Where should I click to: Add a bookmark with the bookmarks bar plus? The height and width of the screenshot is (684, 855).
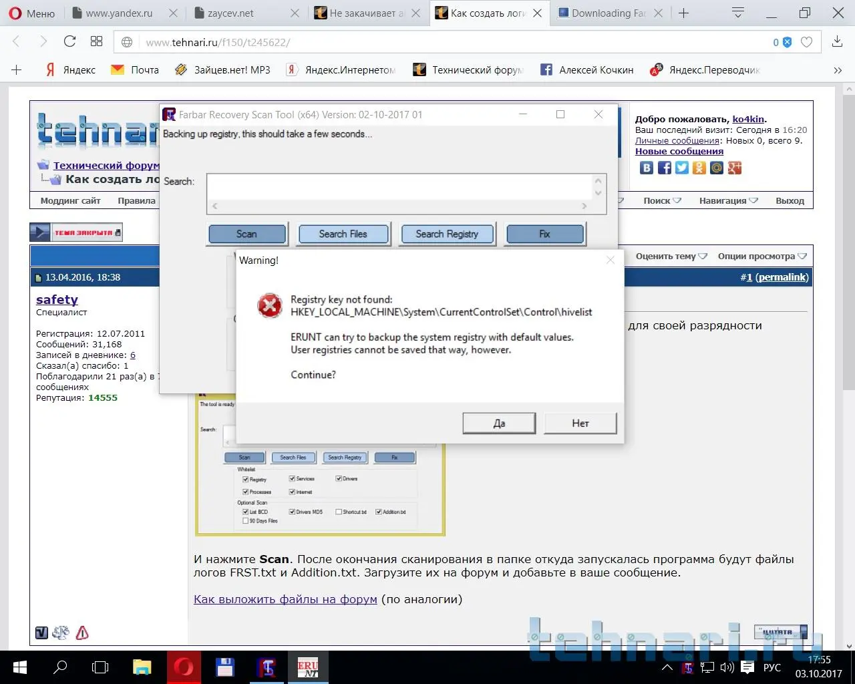click(x=17, y=69)
